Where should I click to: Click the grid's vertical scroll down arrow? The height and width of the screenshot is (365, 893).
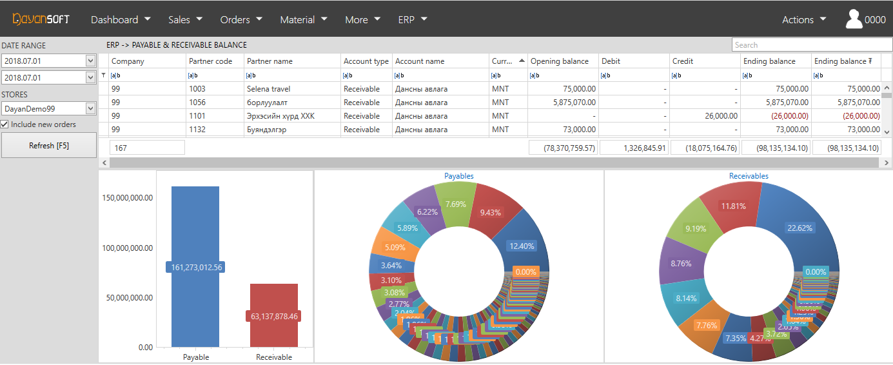click(887, 132)
